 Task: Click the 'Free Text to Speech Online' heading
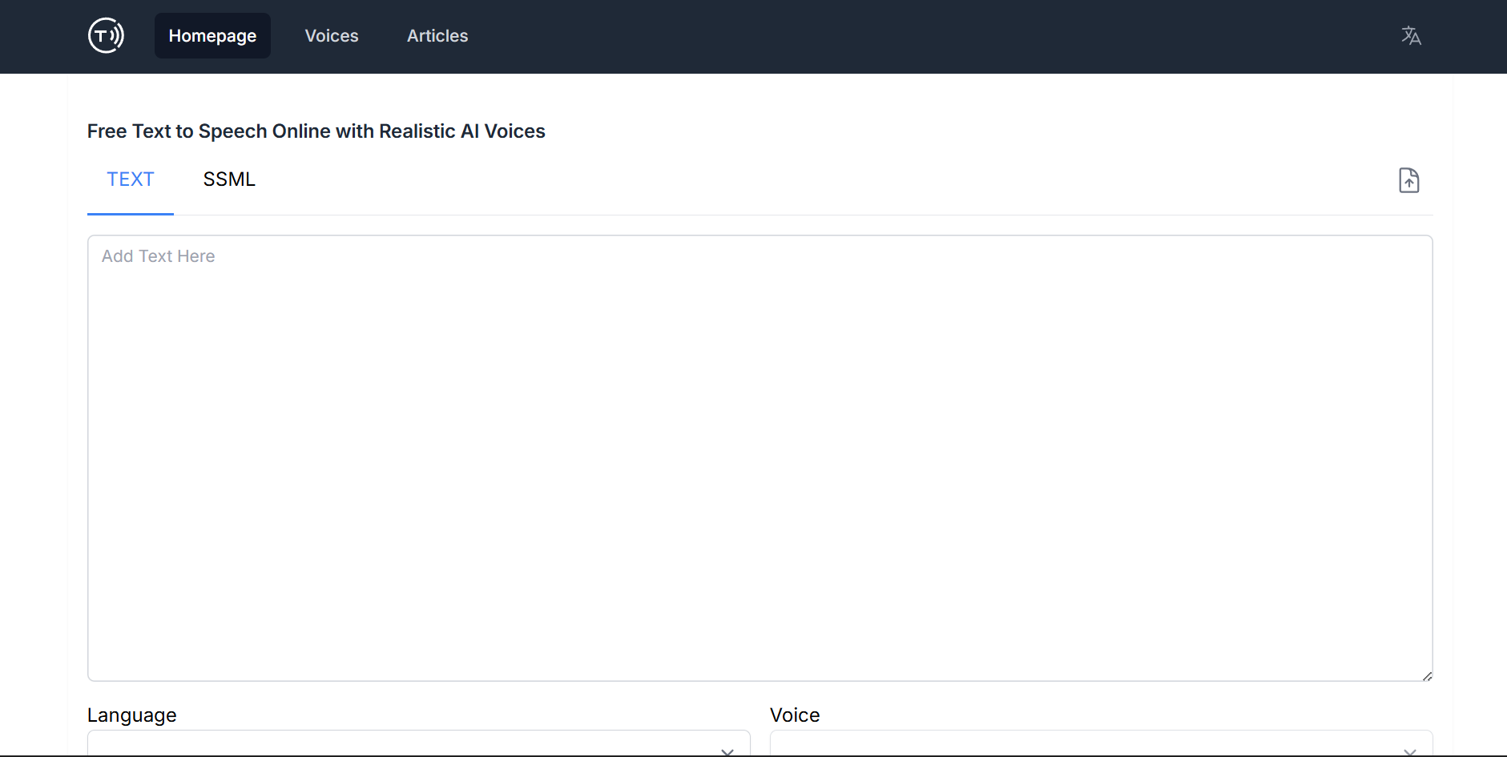click(x=316, y=131)
